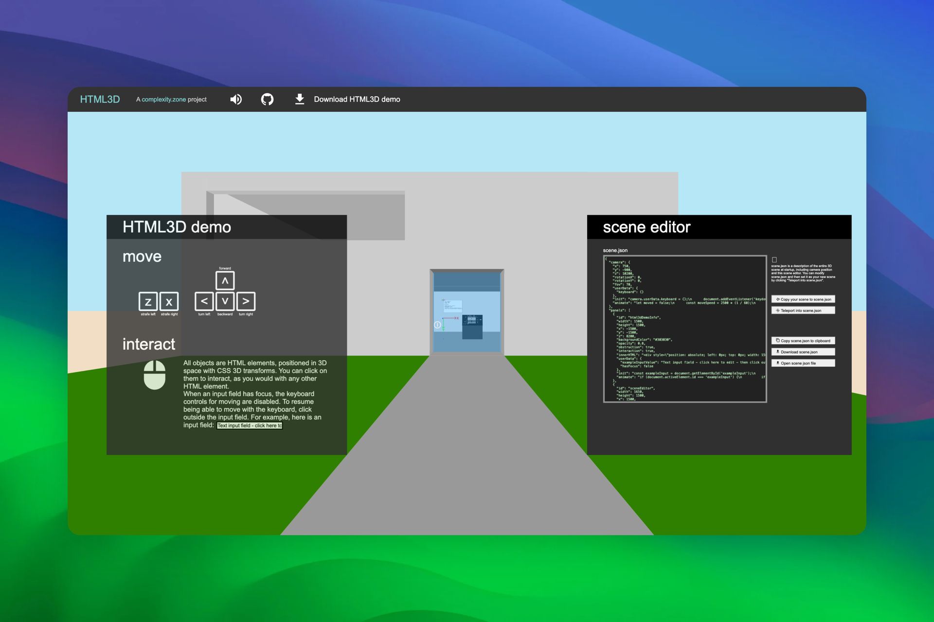Click Download HTML3D demo text

coord(357,100)
